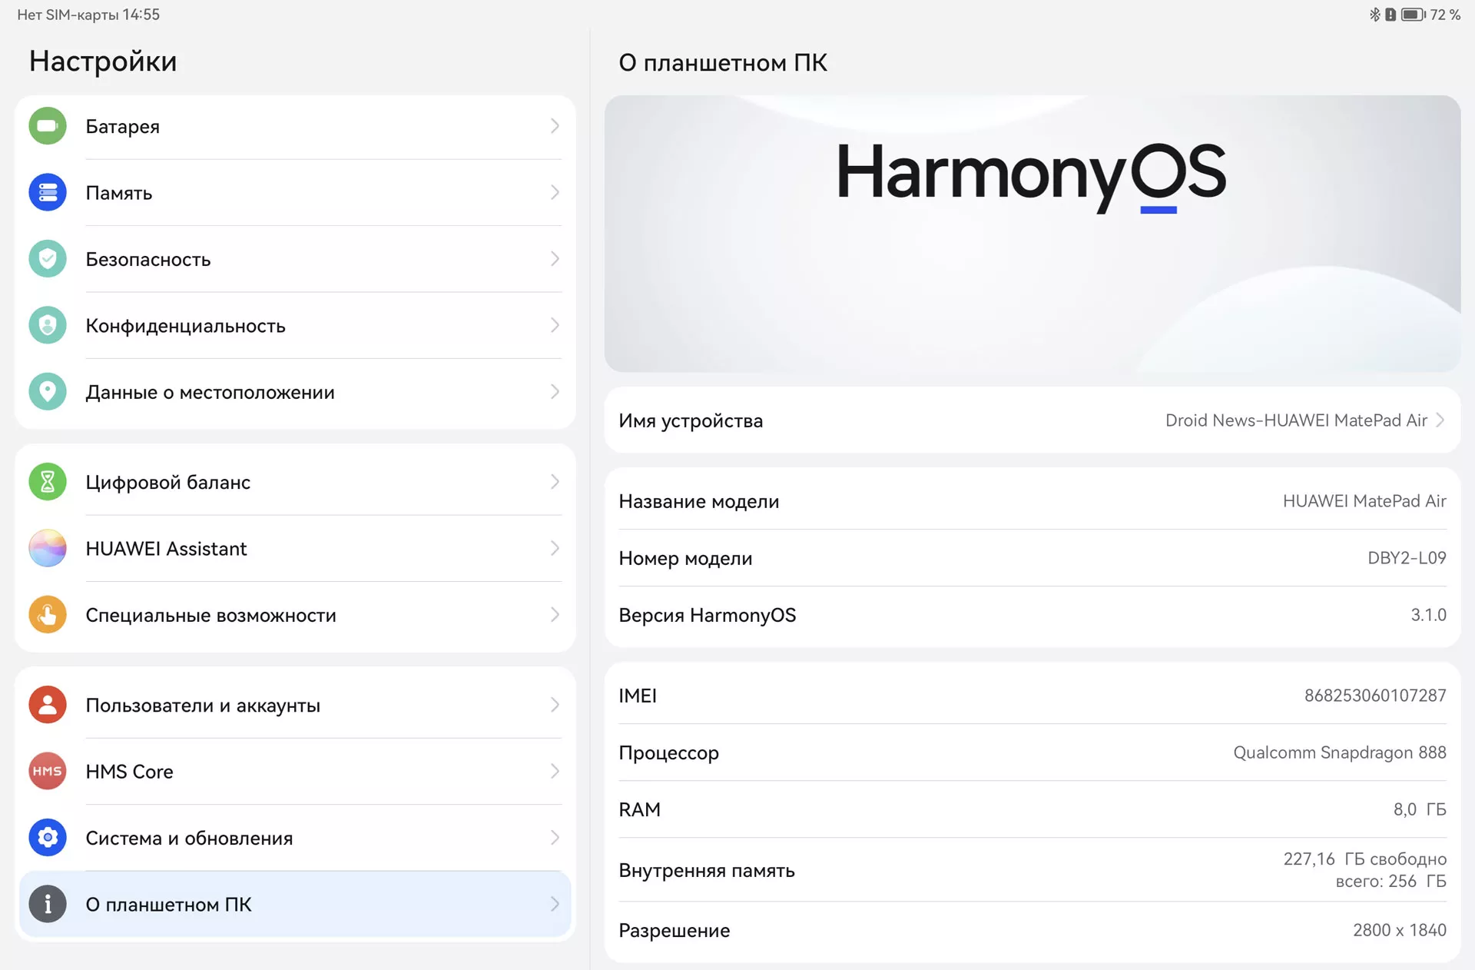
Task: Select О планшетном ПК row
Action: click(295, 904)
